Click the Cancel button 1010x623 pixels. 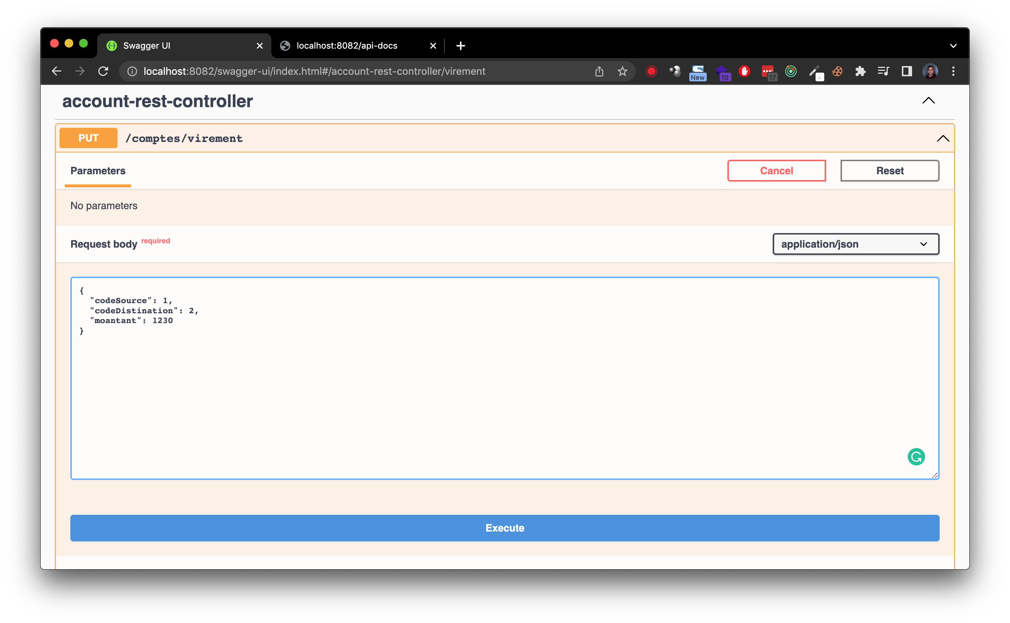click(x=776, y=171)
